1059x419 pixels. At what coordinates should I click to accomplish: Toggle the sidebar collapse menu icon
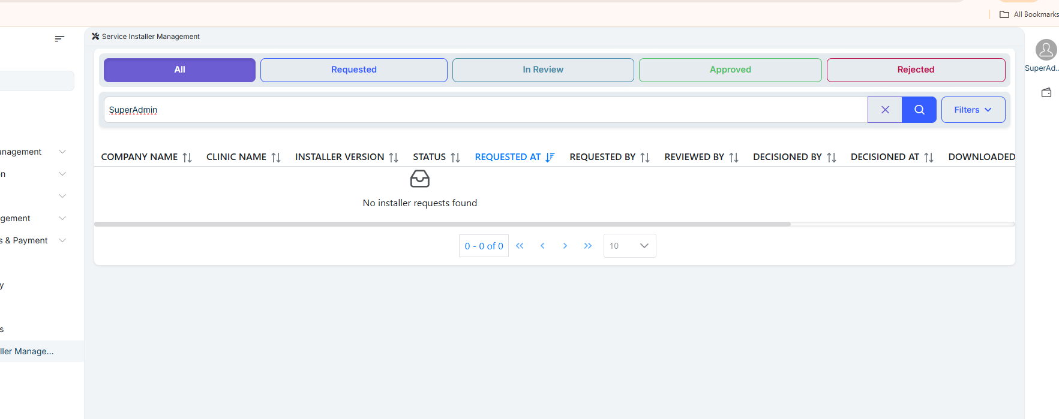59,39
